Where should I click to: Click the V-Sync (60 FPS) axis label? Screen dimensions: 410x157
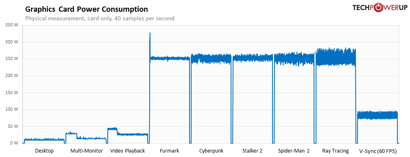pyautogui.click(x=378, y=151)
